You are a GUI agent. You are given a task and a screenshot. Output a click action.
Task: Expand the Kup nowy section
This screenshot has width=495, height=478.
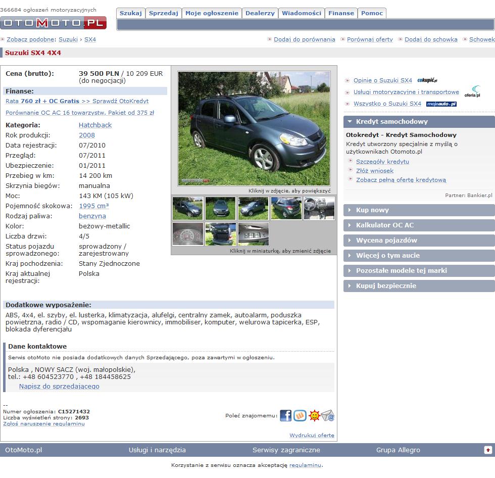pyautogui.click(x=419, y=210)
